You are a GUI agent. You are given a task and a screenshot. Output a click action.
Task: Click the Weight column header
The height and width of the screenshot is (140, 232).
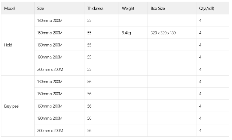click(128, 8)
